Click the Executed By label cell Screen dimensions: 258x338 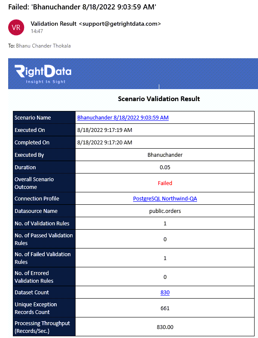click(x=44, y=155)
